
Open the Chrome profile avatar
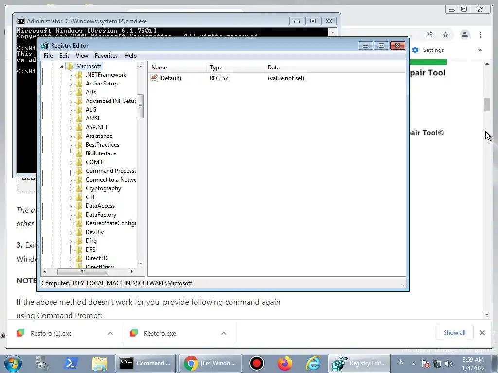pos(464,34)
